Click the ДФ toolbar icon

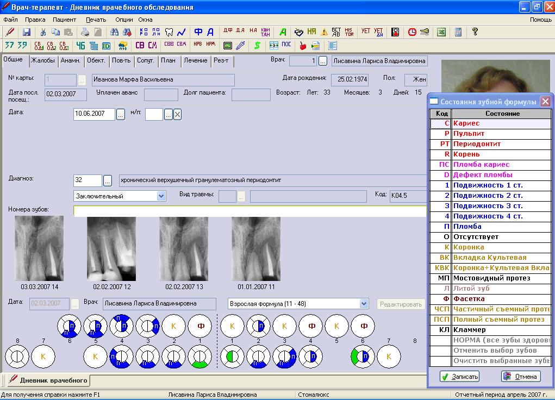tap(228, 31)
